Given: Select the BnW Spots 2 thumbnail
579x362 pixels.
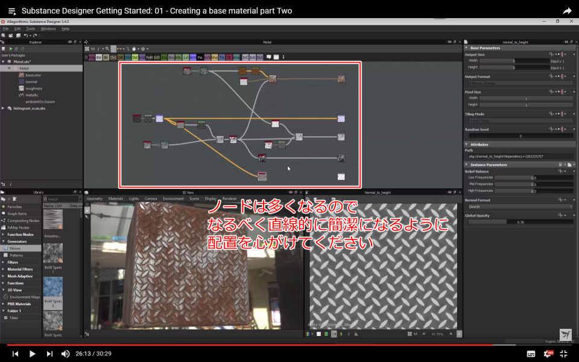Looking at the screenshot, I should point(53,287).
